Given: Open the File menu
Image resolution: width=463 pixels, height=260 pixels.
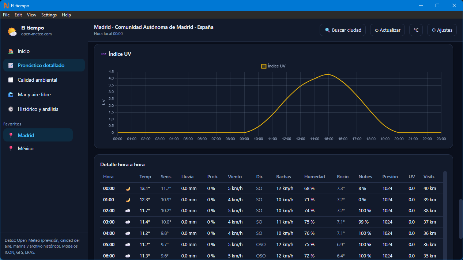Looking at the screenshot, I should 6,15.
